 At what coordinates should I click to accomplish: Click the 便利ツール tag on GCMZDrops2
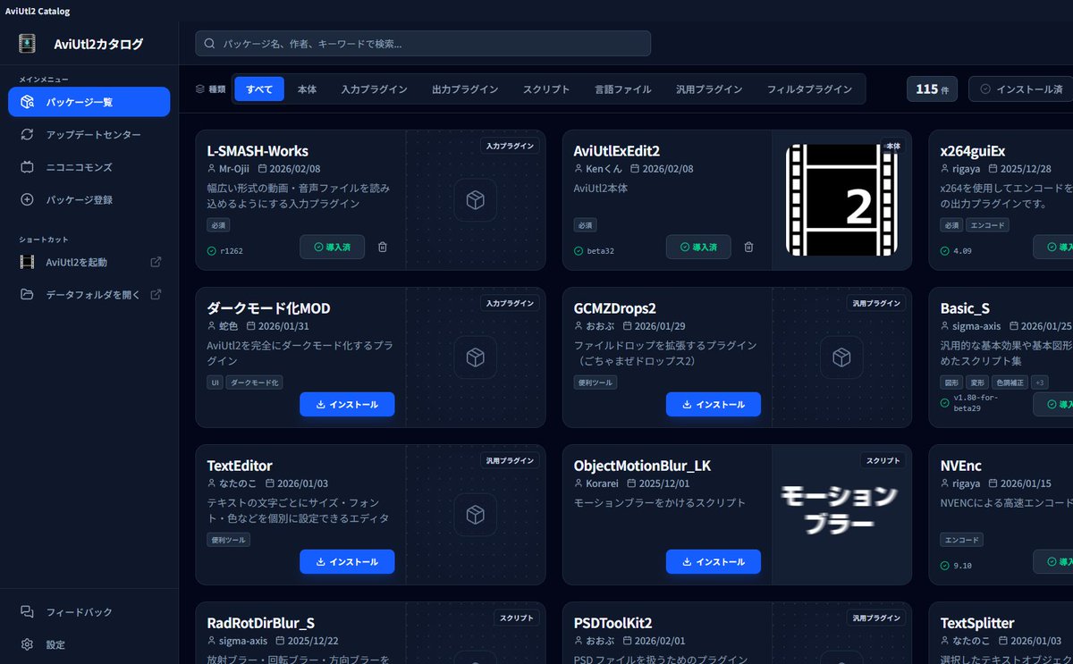pyautogui.click(x=595, y=382)
